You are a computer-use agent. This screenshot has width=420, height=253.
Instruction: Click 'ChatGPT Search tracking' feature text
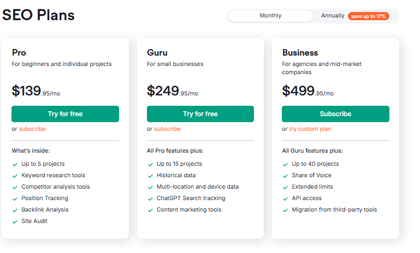pyautogui.click(x=191, y=198)
